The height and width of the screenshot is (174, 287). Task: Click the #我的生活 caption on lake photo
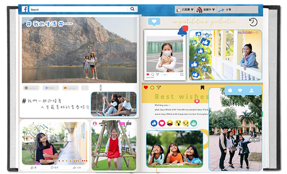click(x=49, y=24)
